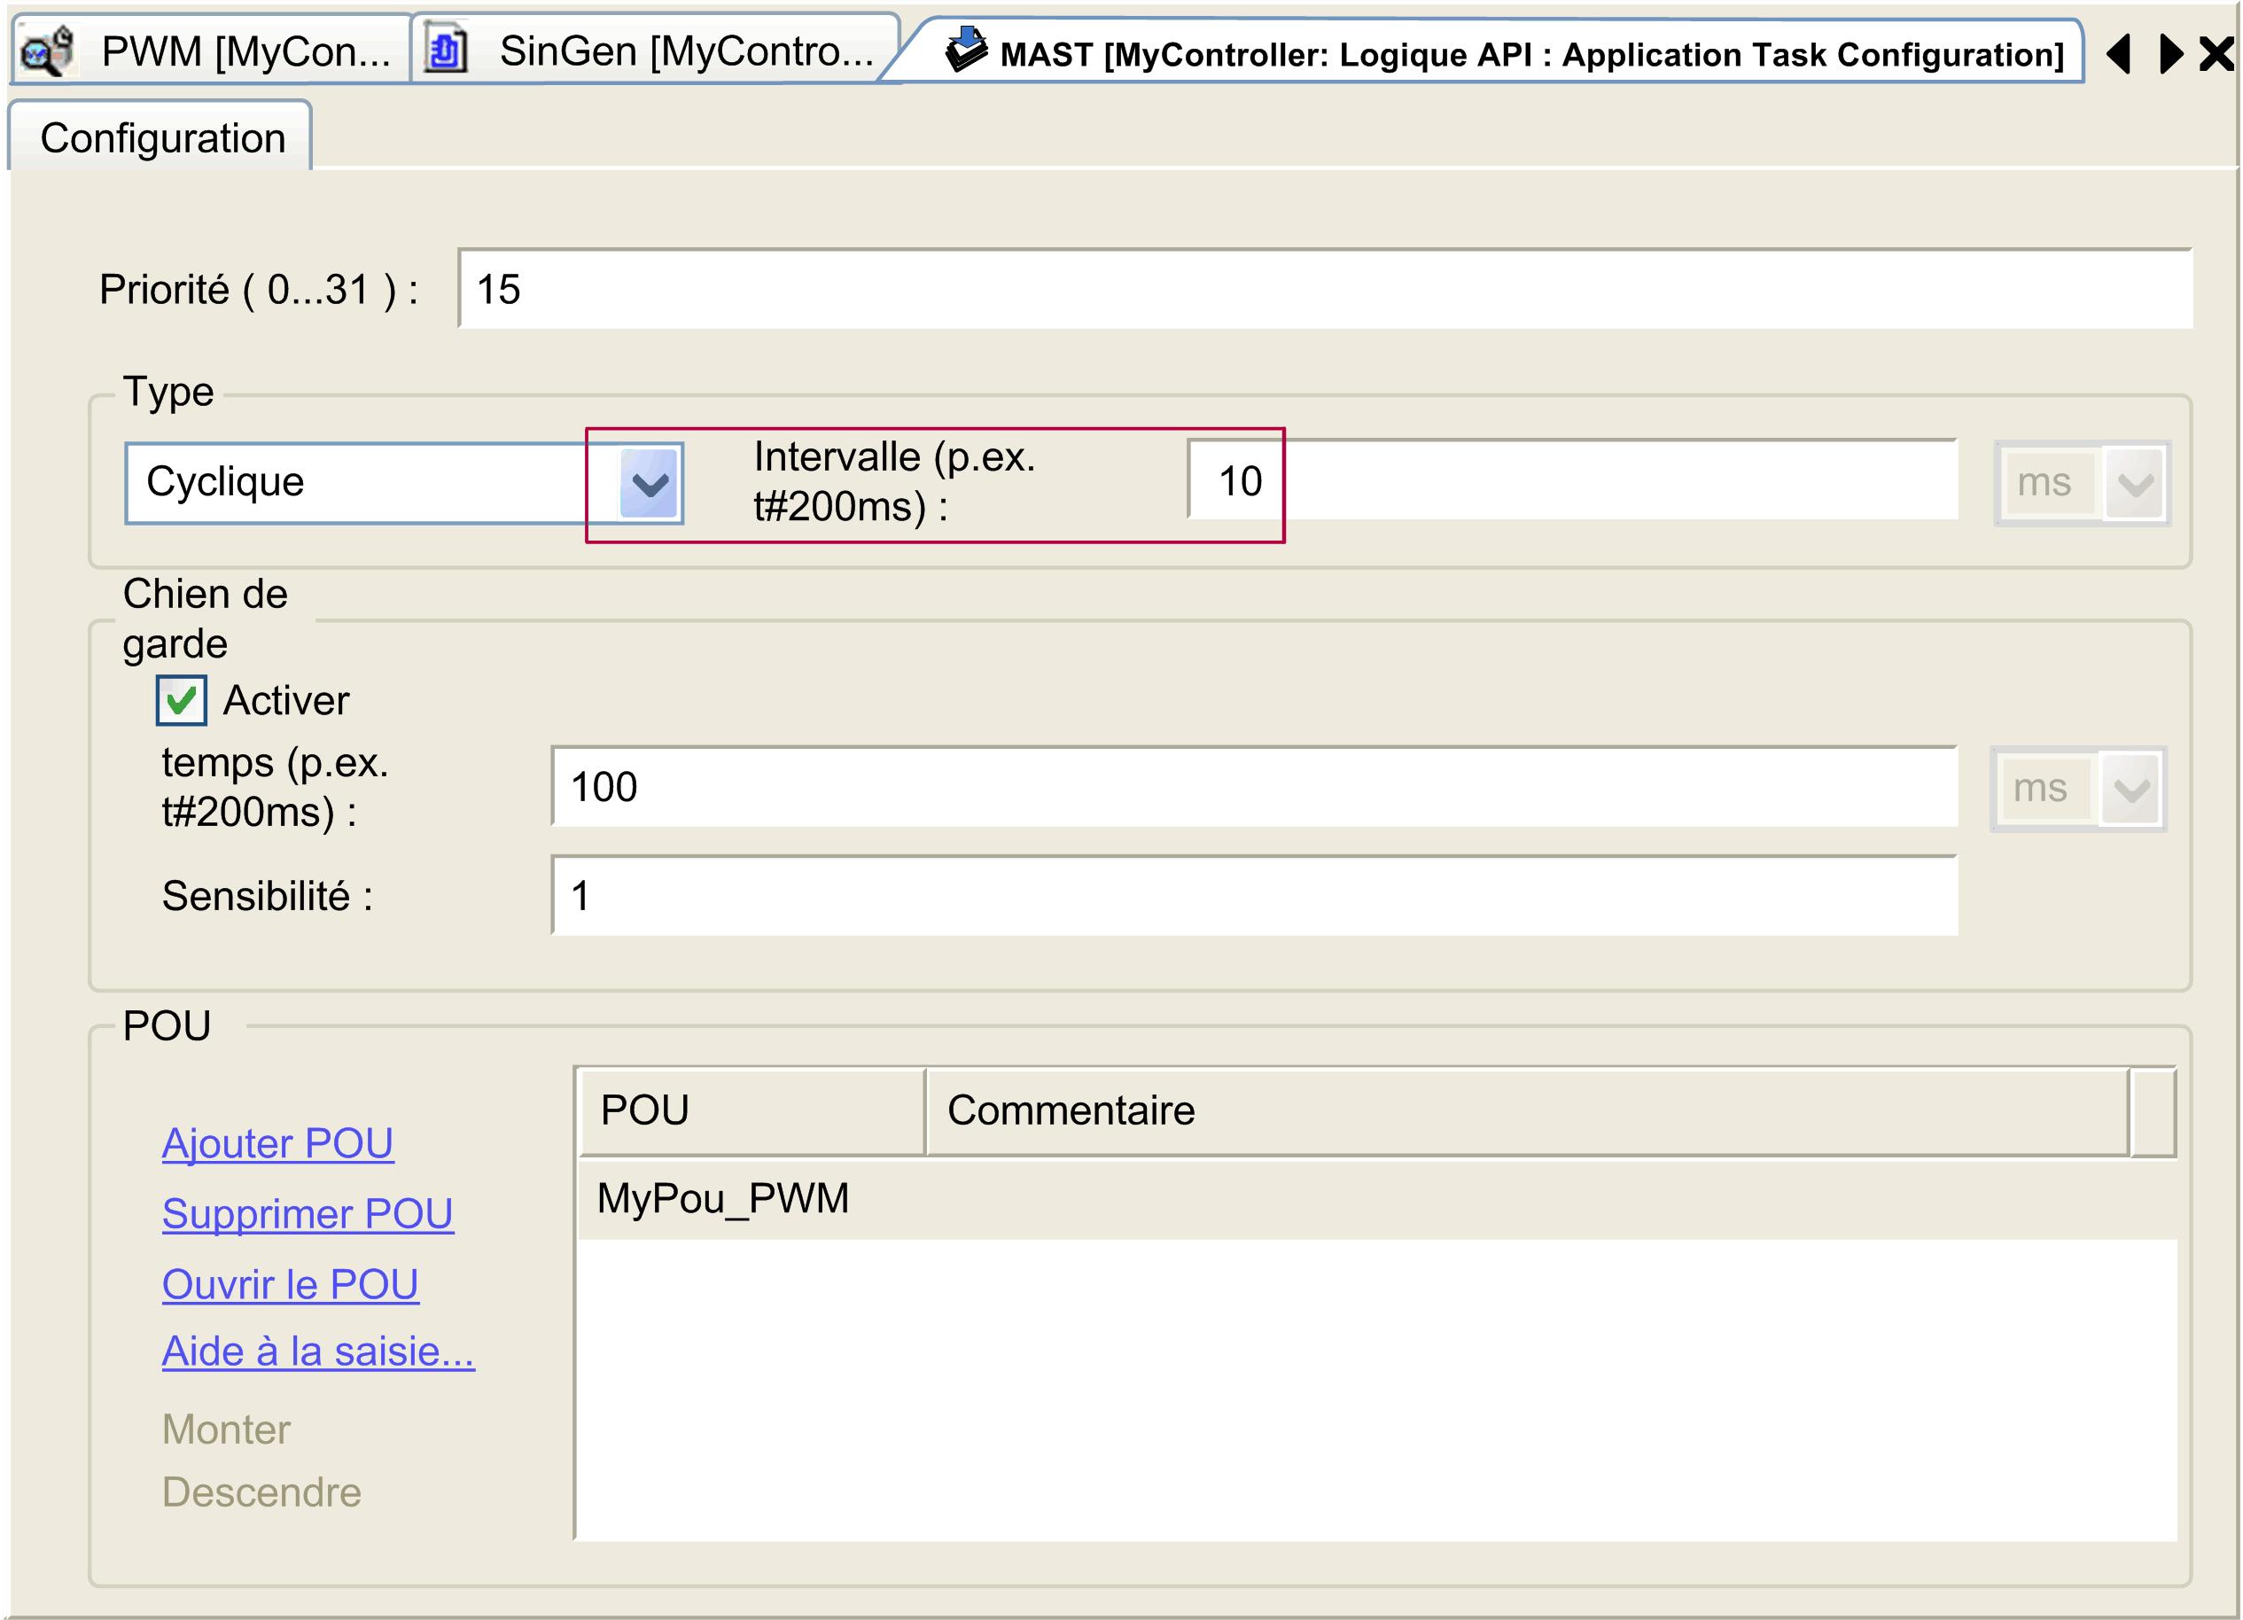Click the SinGen tab's document icon
The height and width of the screenshot is (1620, 2243).
446,50
